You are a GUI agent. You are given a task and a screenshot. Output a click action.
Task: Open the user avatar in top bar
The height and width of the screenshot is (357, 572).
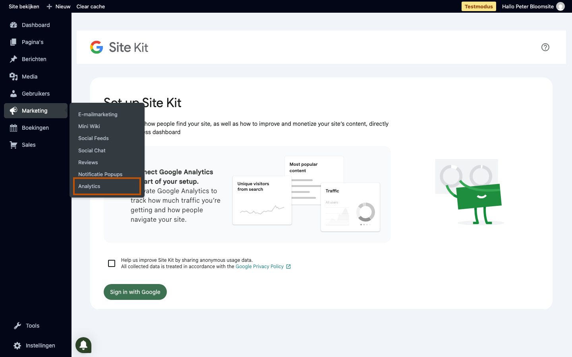coord(560,6)
